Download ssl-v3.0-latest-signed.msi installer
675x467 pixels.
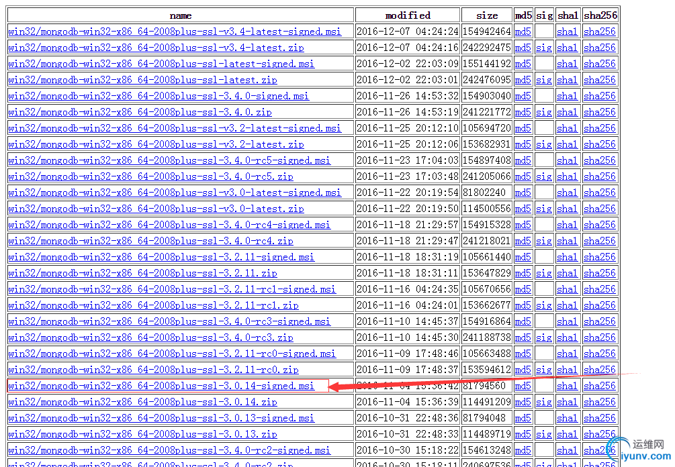coord(175,193)
